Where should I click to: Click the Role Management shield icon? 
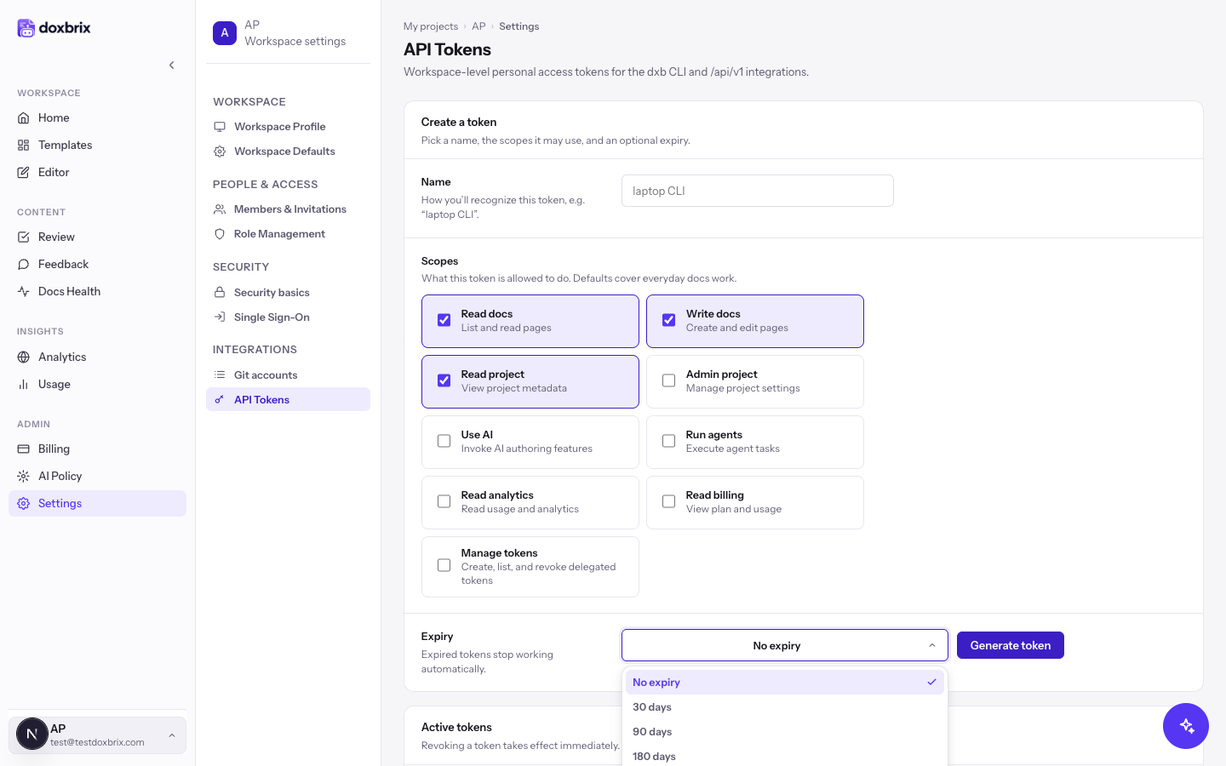(x=220, y=233)
